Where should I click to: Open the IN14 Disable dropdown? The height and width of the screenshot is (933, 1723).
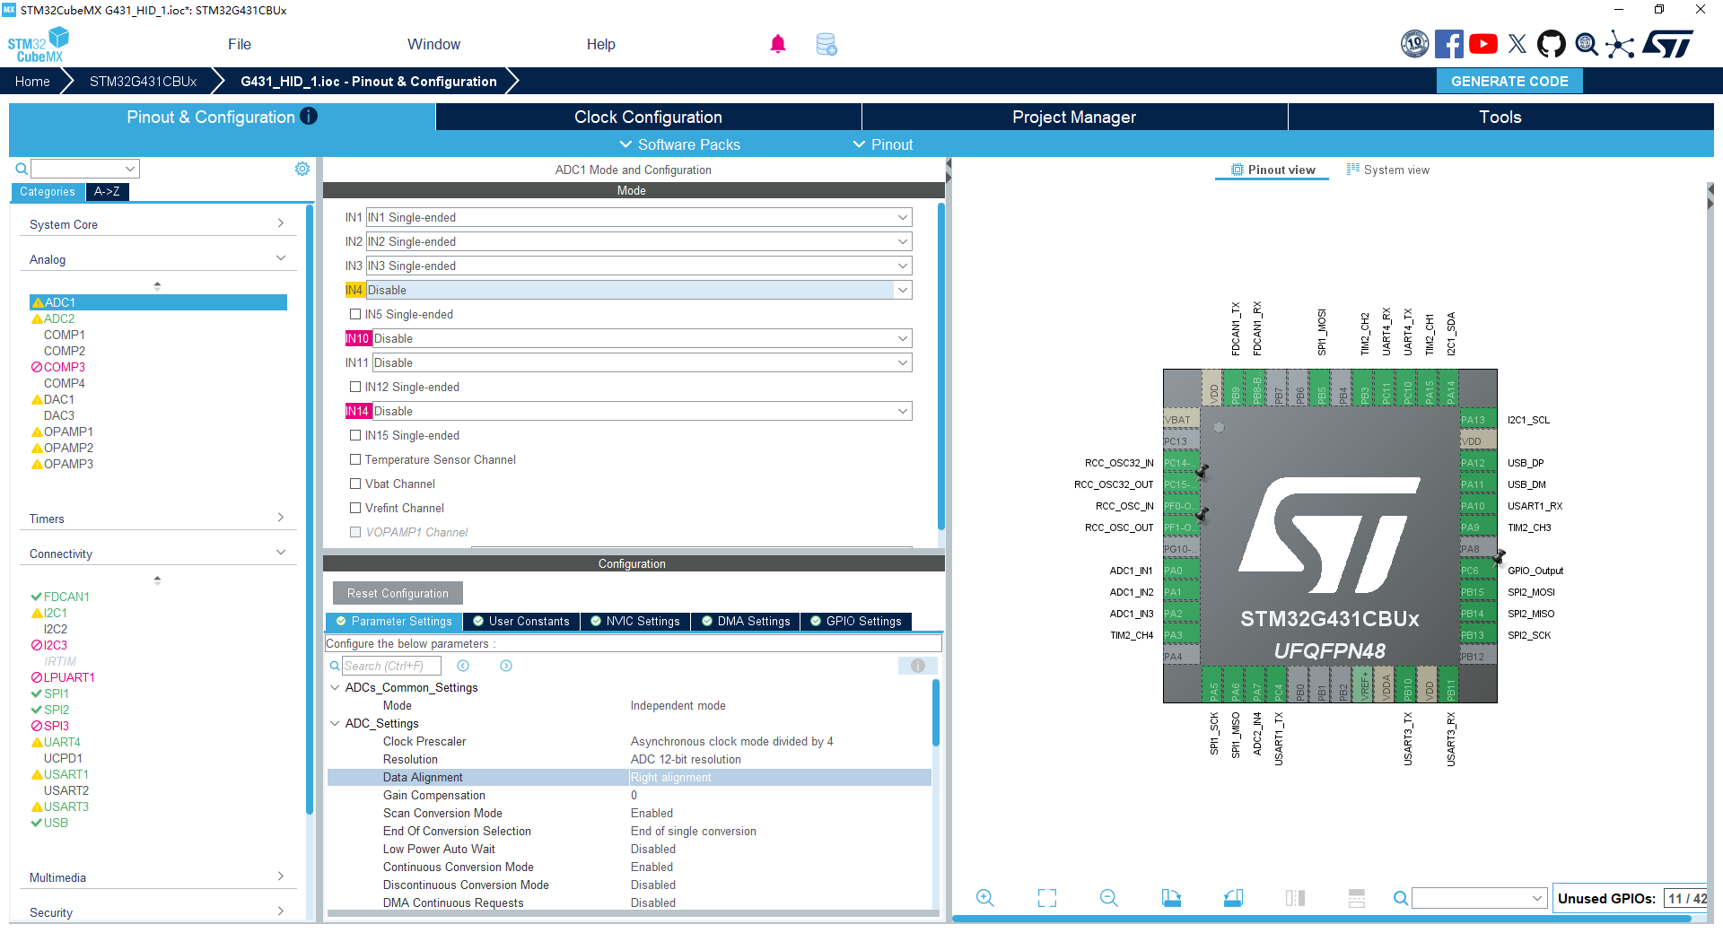click(x=643, y=411)
